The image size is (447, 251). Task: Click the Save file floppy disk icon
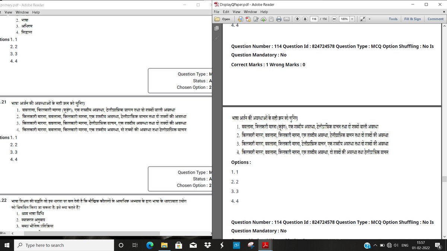pyautogui.click(x=271, y=19)
